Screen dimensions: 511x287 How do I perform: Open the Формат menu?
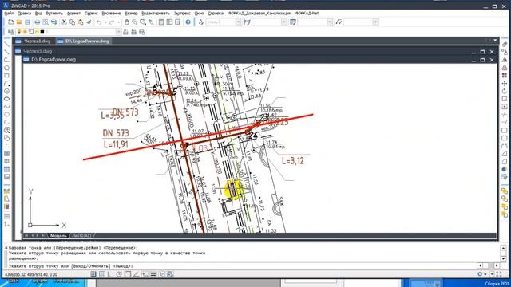(73, 14)
